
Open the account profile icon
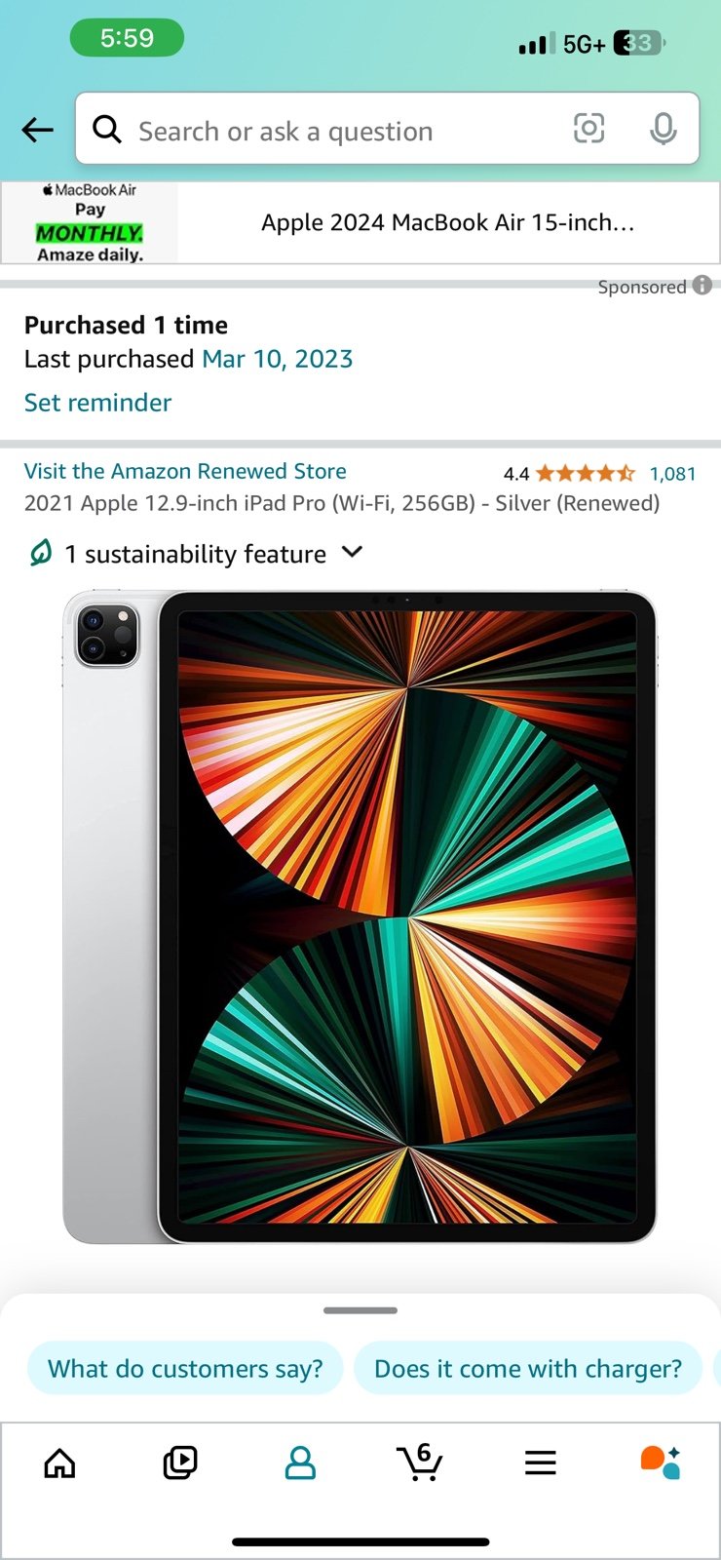tap(300, 1462)
